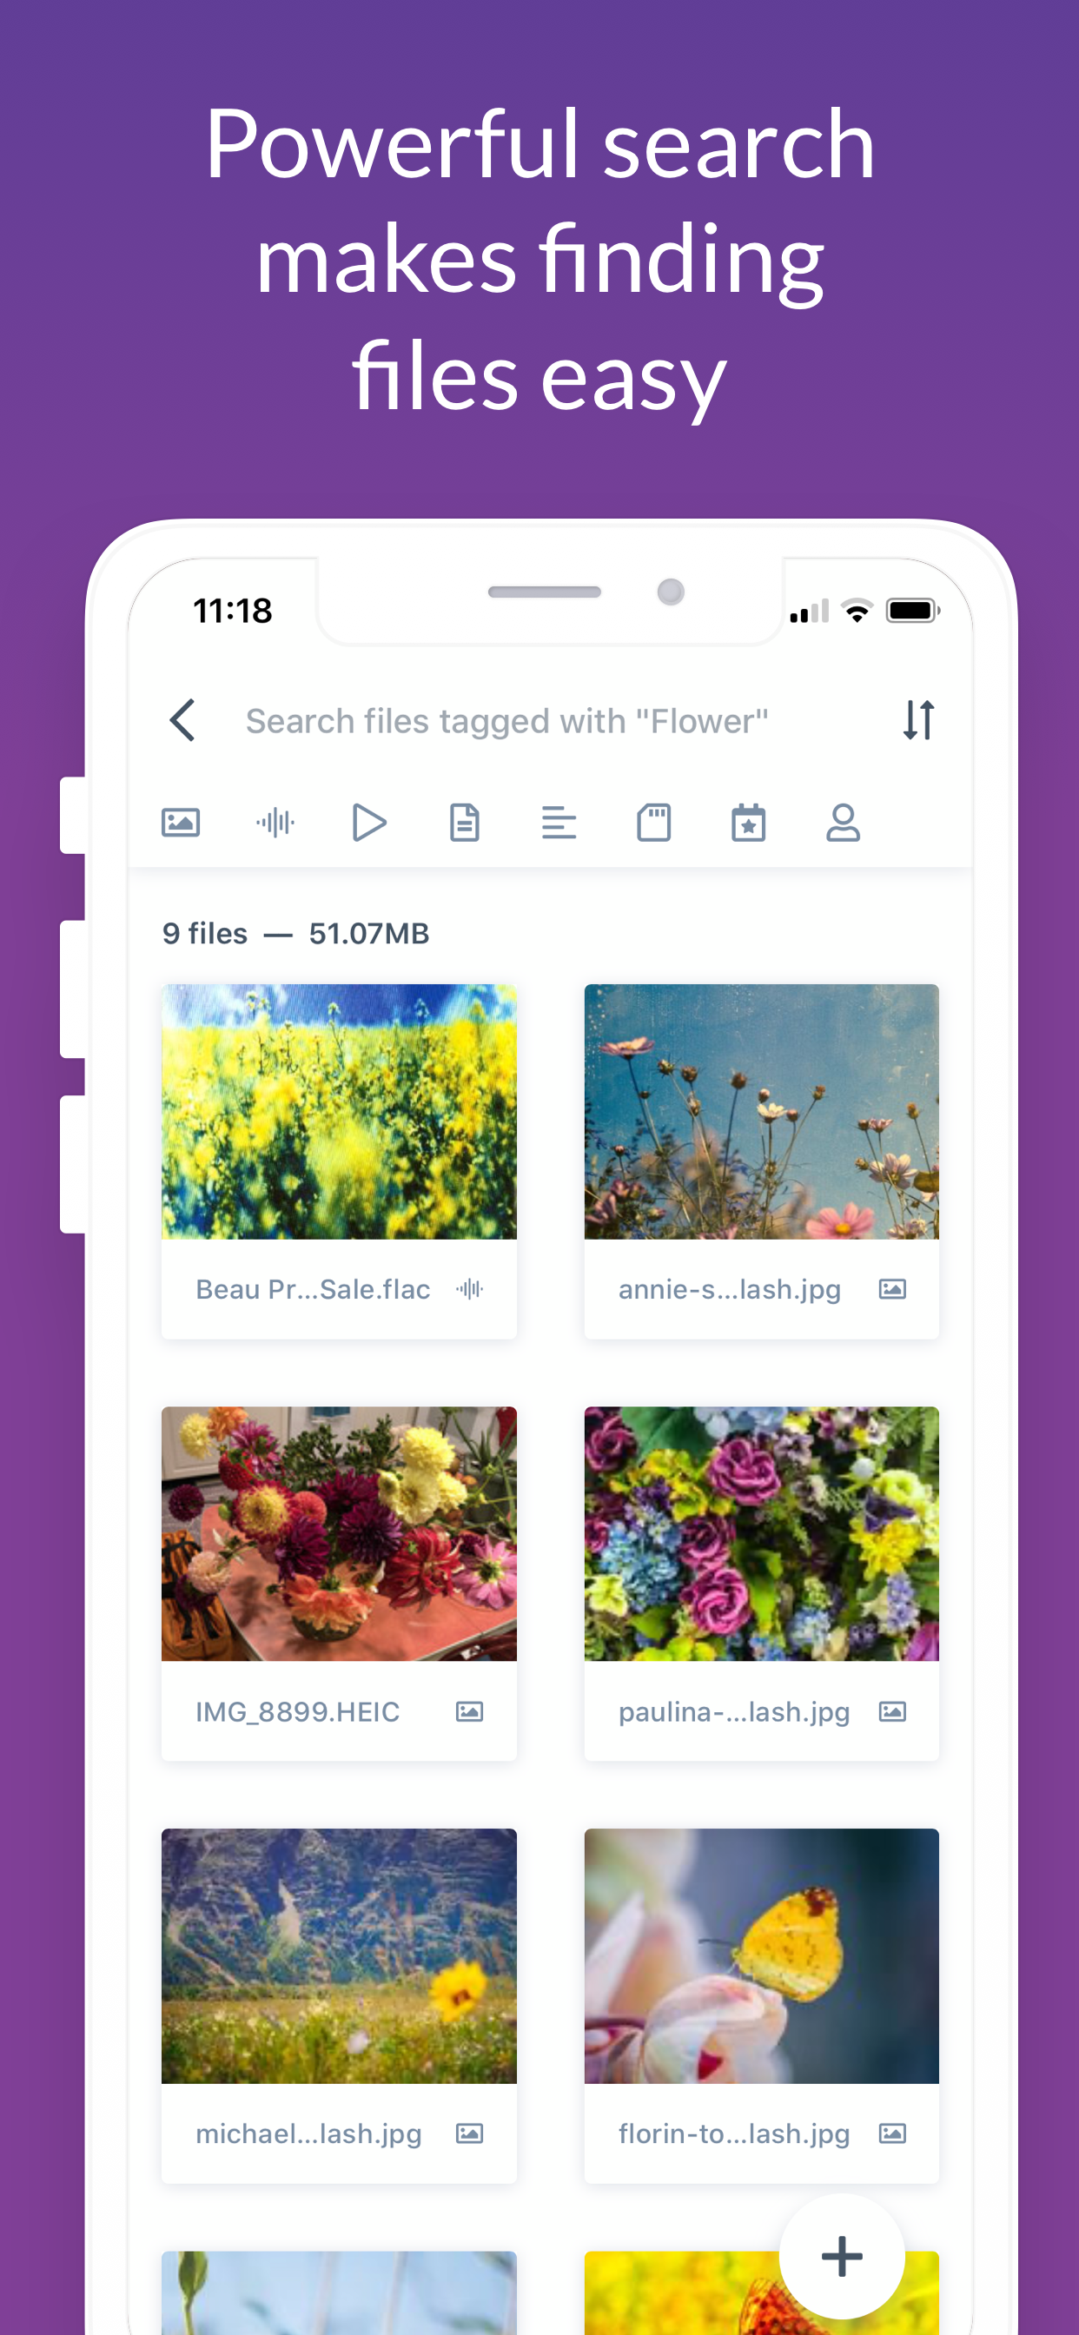Select the Beau Pr...Sale.flac file name
Screen dimensions: 1079x2335
click(313, 1289)
